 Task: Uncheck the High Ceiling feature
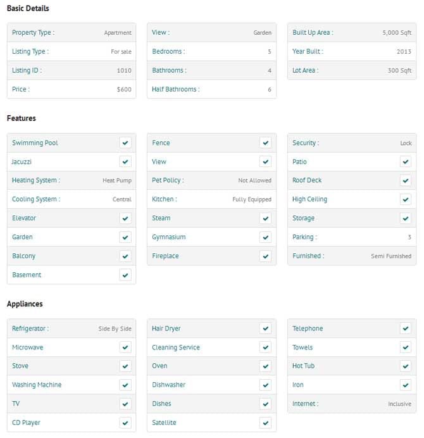[406, 199]
